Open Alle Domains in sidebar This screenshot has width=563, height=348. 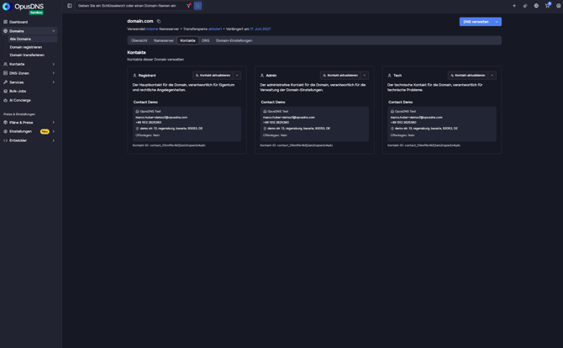32,39
